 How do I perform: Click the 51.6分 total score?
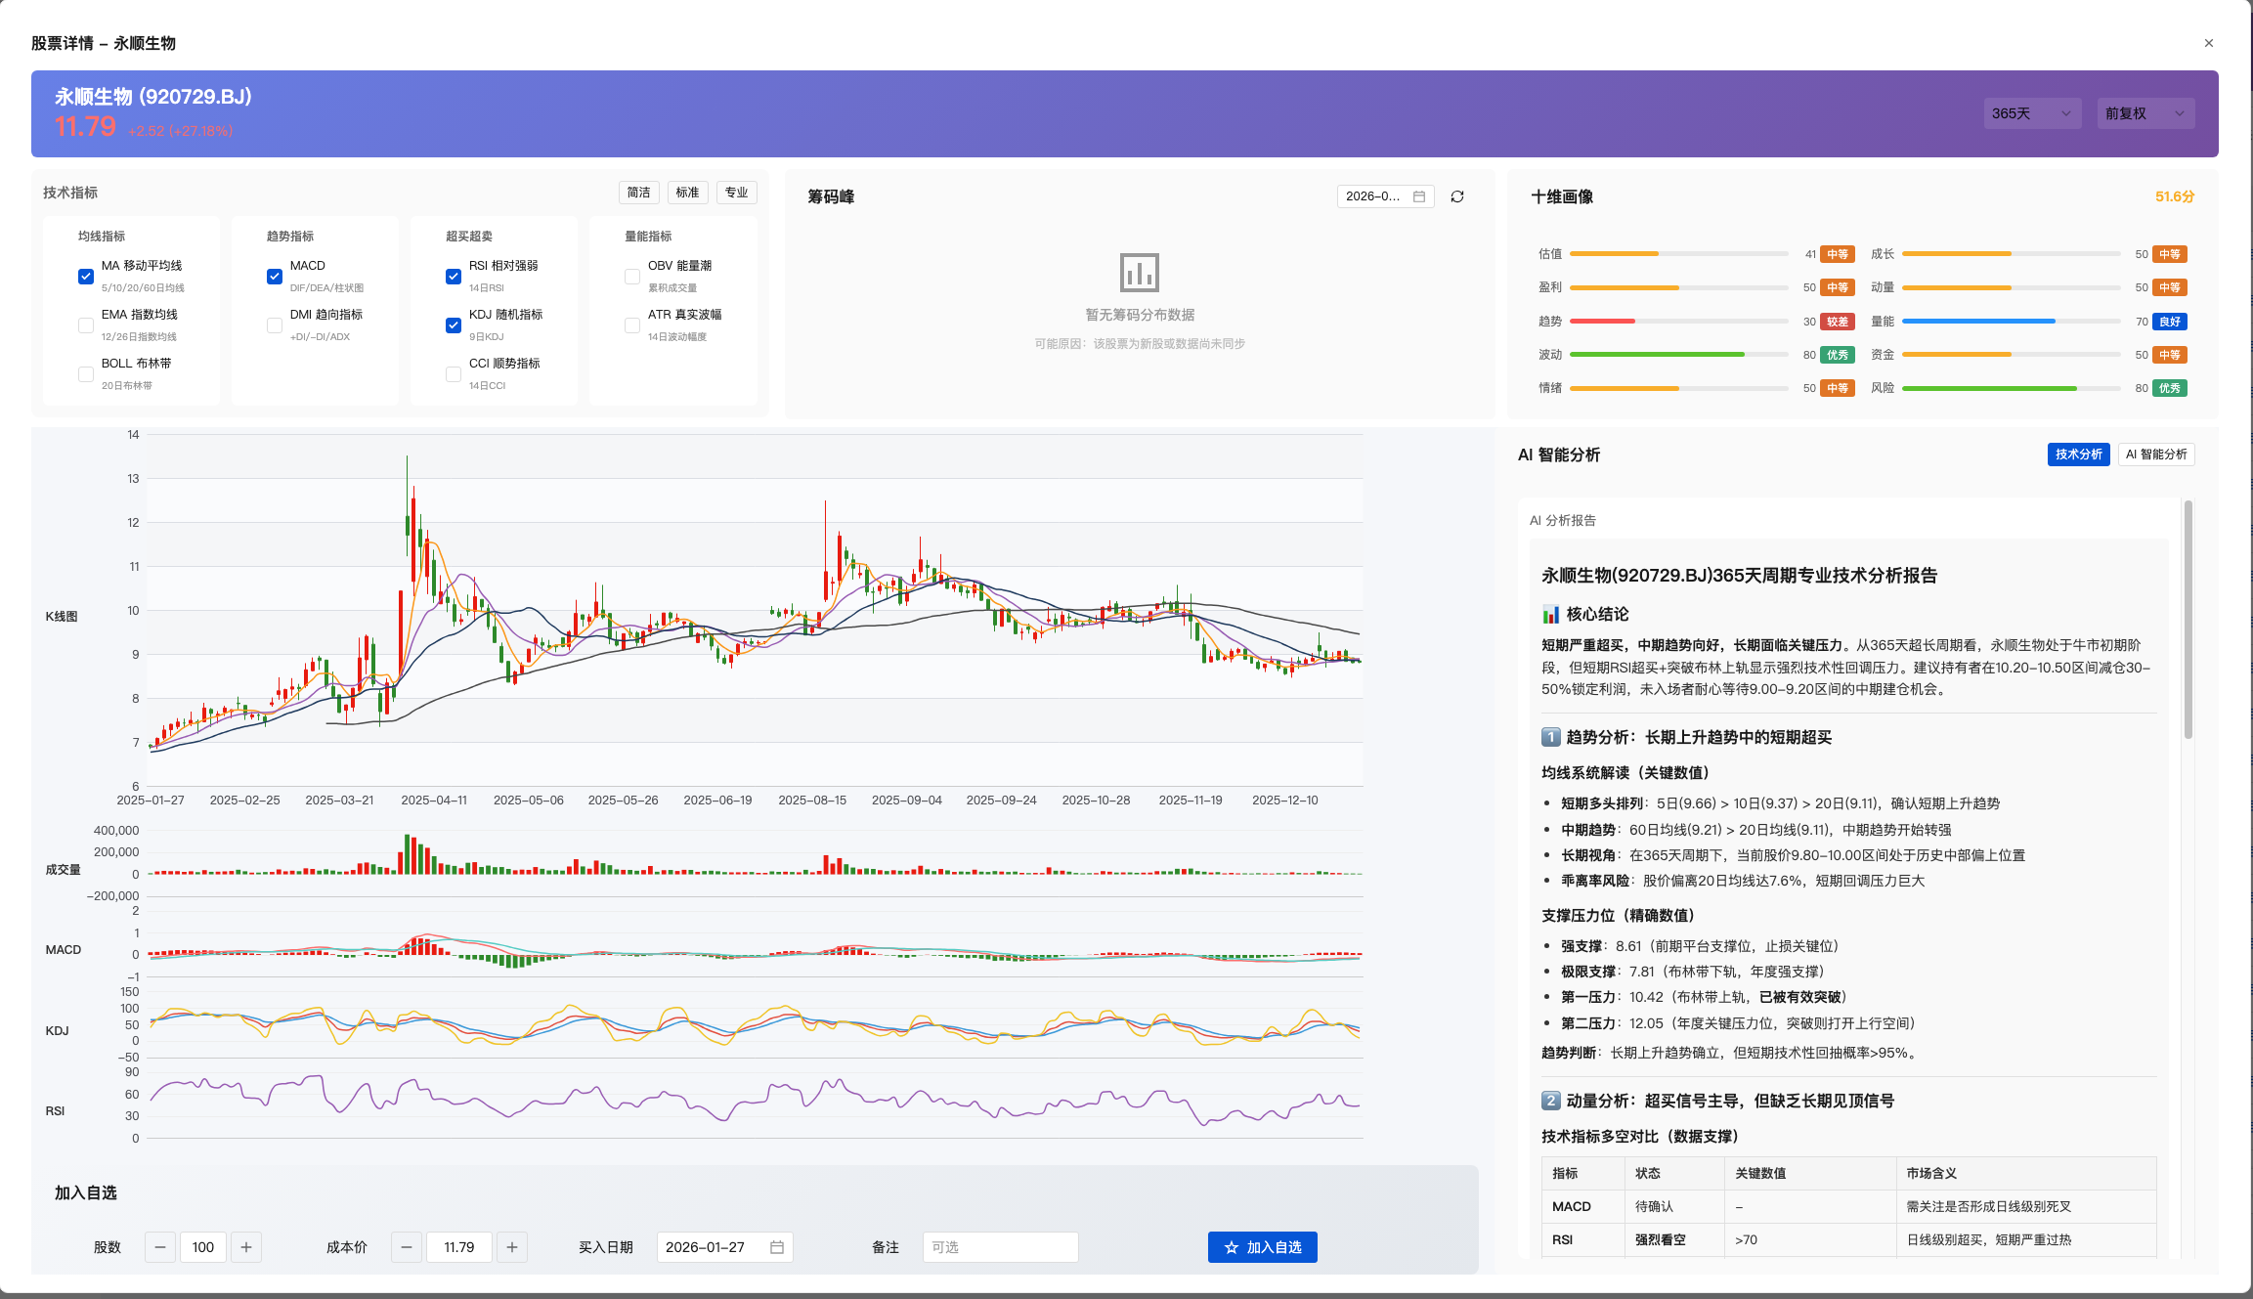click(x=2175, y=196)
